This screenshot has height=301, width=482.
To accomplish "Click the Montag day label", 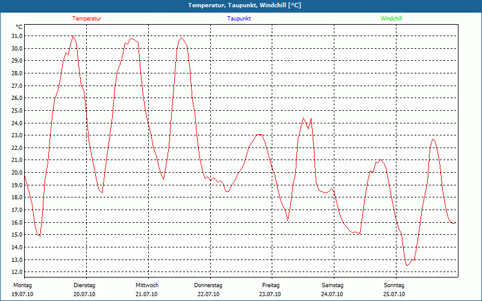I will point(22,285).
